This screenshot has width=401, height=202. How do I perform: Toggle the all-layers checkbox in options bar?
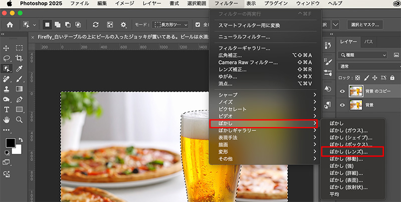(x=197, y=24)
